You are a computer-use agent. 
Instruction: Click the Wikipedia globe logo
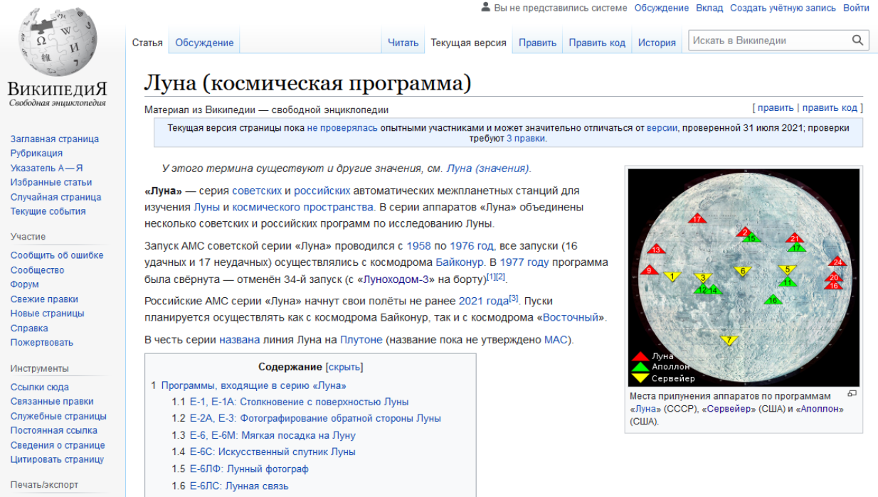58,41
